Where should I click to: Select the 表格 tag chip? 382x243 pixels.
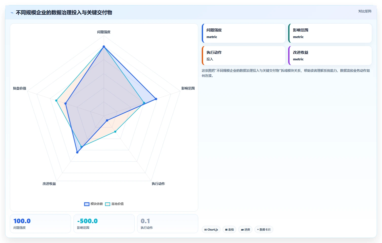(229, 230)
